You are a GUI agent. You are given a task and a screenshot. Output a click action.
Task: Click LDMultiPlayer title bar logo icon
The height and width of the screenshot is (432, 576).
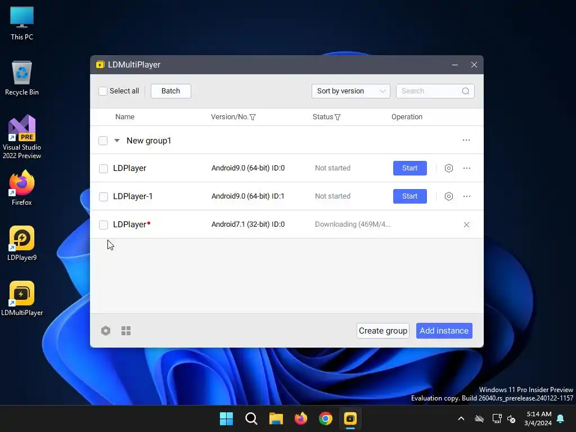point(100,65)
